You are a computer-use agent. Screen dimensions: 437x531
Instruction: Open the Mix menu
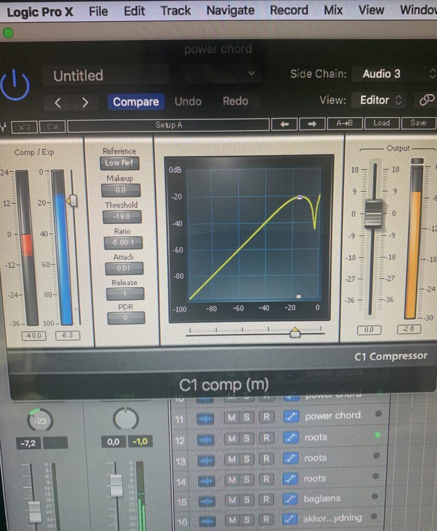(x=333, y=10)
